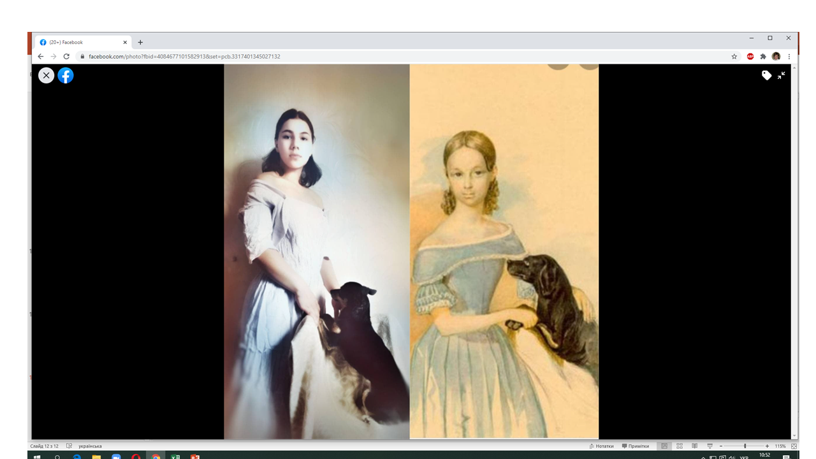Image resolution: width=816 pixels, height=459 pixels.
Task: Open the ABP ad blocker extension
Action: 750,56
